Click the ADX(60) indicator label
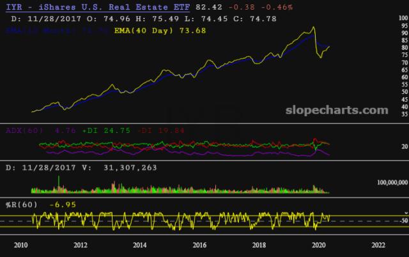Viewport: 409px width, 257px height. [25, 130]
